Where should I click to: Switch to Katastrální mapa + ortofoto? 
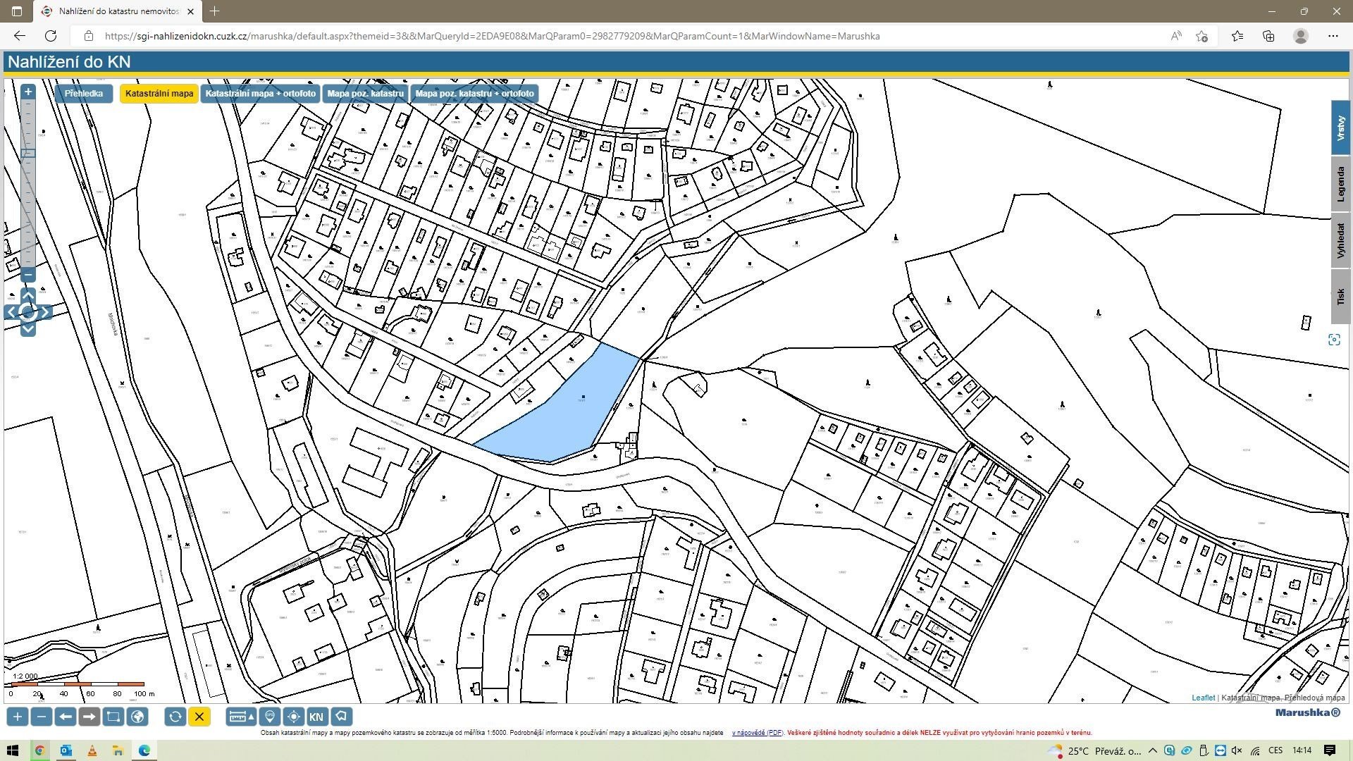[261, 94]
